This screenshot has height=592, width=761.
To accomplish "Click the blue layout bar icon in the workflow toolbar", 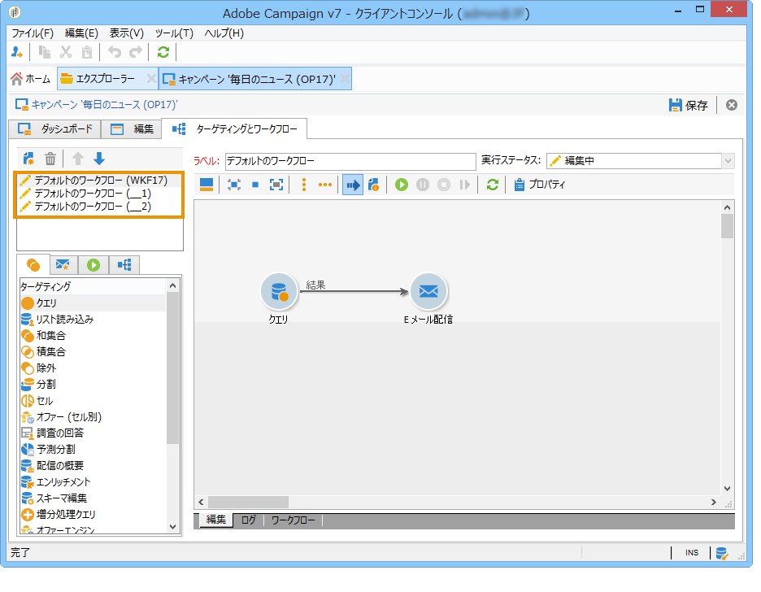I will coord(207,185).
